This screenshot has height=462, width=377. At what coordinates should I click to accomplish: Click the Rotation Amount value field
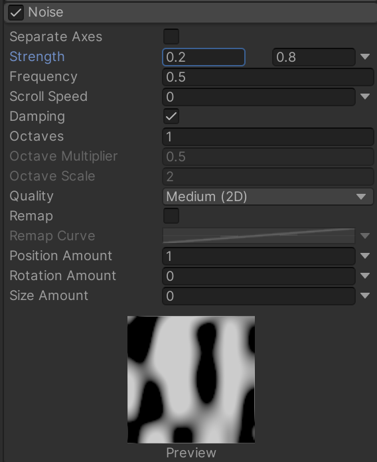tap(259, 275)
